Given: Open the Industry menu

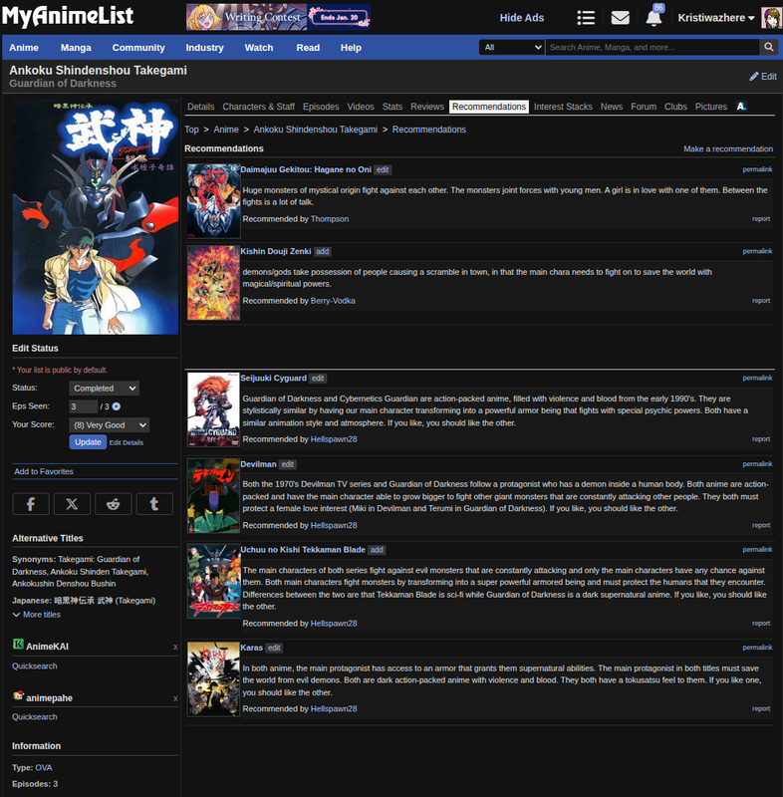Looking at the screenshot, I should (205, 47).
